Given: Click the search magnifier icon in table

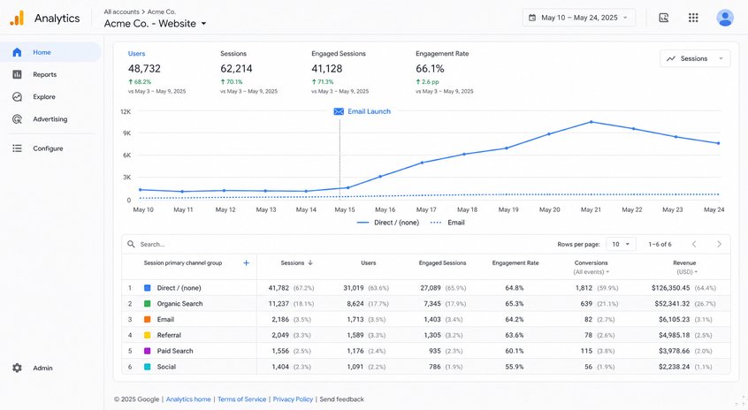Looking at the screenshot, I should click(x=131, y=244).
